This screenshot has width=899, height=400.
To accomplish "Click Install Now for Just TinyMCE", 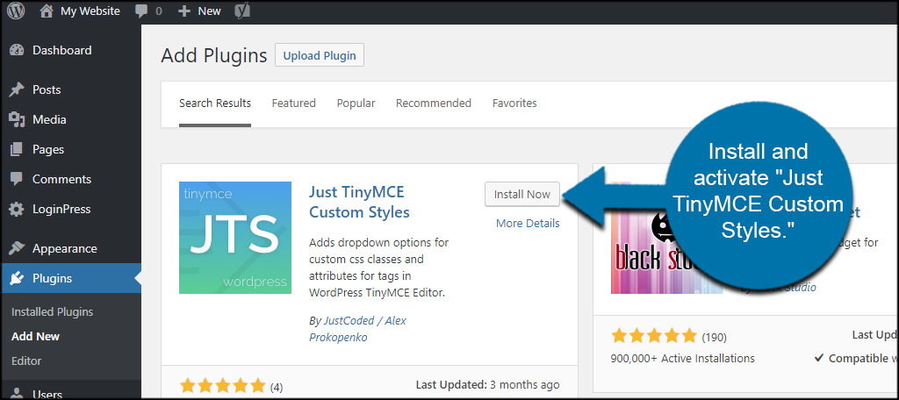I will [x=522, y=194].
